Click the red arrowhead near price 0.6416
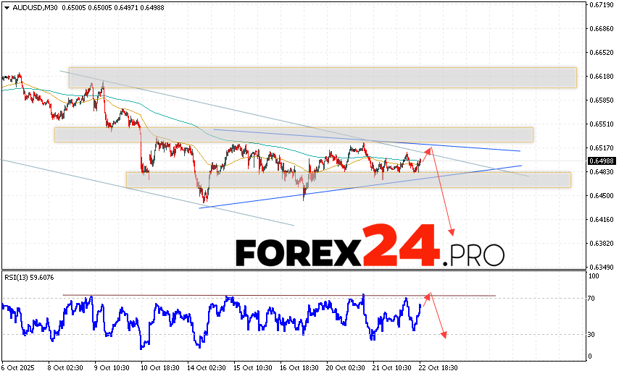Image resolution: width=619 pixels, height=376 pixels. (452, 232)
